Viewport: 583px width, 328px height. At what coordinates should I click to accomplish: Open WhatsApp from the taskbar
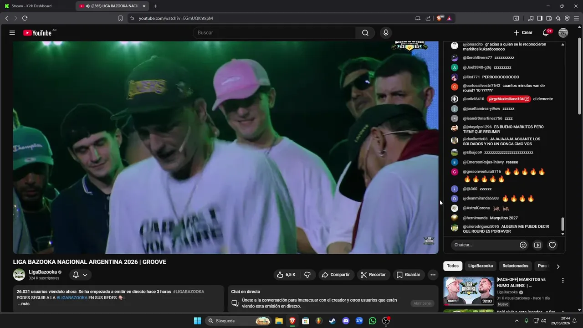373,321
